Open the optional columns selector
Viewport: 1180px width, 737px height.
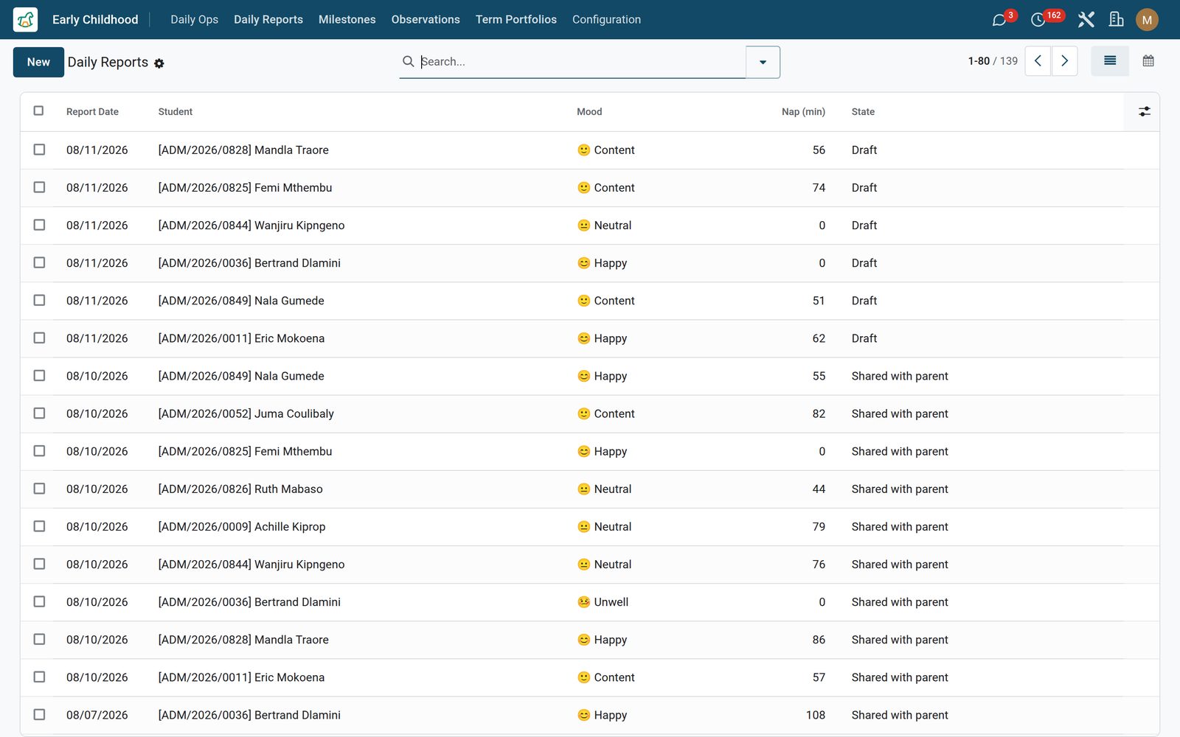pos(1144,111)
